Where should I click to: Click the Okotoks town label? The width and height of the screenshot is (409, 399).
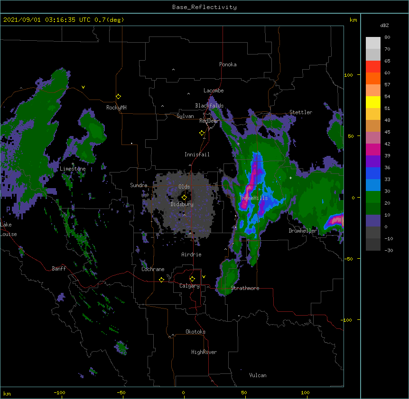195,332
